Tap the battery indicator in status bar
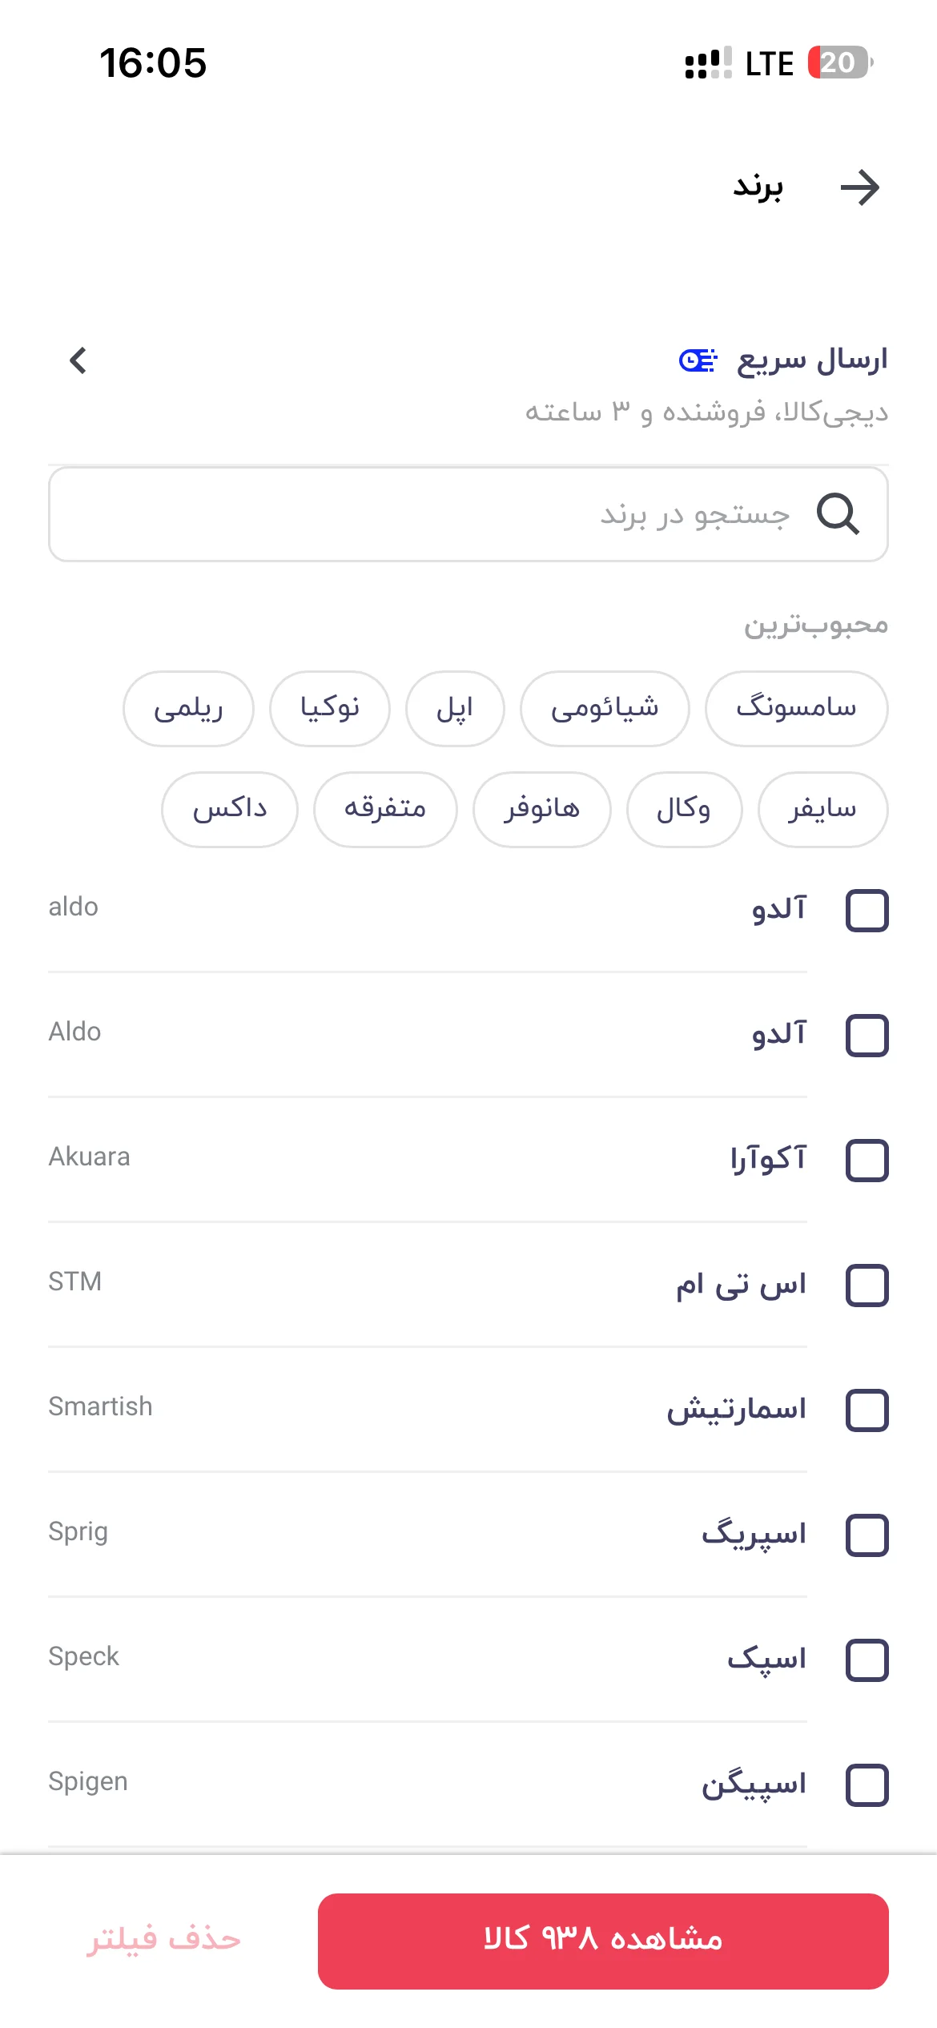 point(839,62)
